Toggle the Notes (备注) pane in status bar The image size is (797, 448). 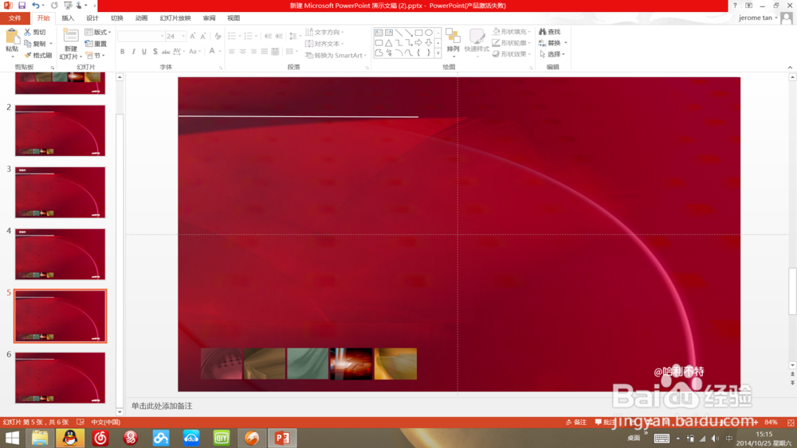[576, 422]
